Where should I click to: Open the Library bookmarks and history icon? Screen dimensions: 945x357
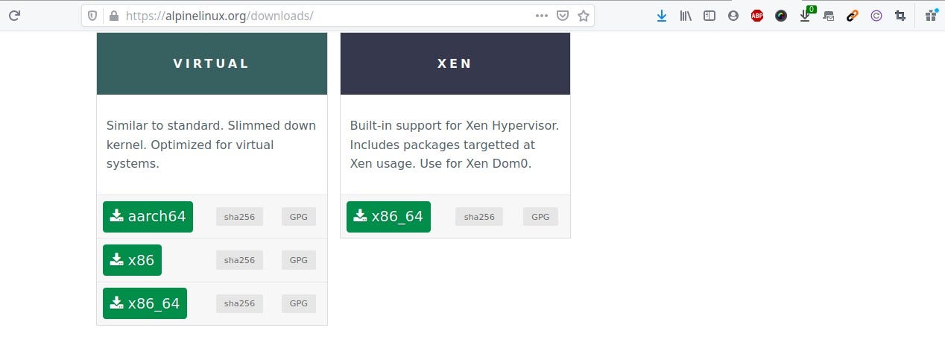point(686,16)
